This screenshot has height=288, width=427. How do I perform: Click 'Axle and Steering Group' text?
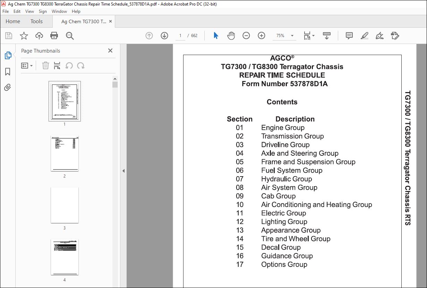300,153
